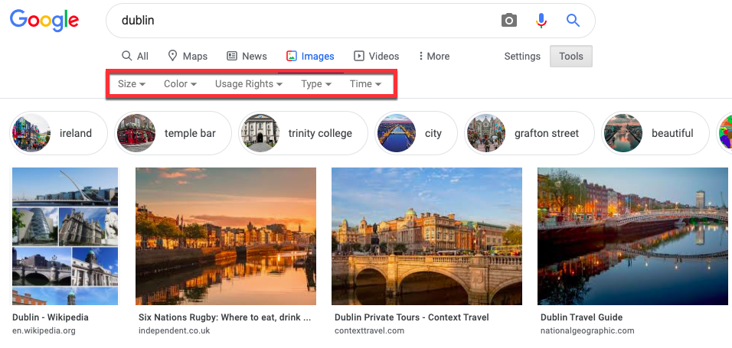Click contexttravel.com source text

click(x=369, y=331)
